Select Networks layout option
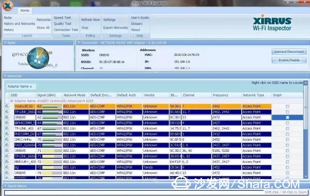Image resolution: width=310 pixels, height=196 pixels. point(44,19)
